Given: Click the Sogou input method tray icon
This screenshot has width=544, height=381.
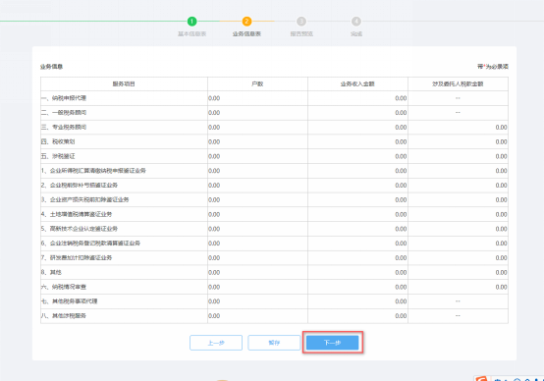Looking at the screenshot, I should point(481,379).
